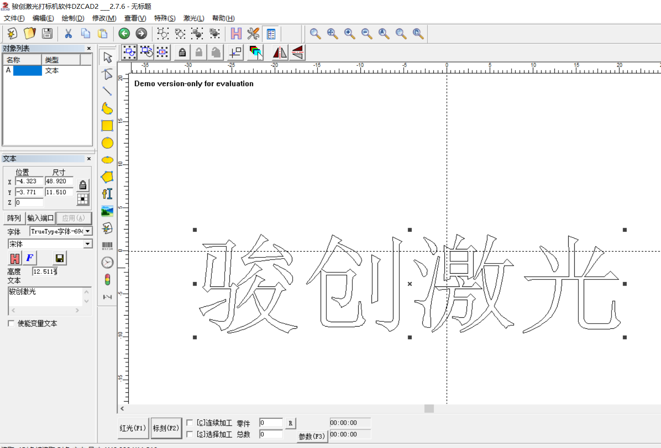Select the traffic light port tool
The height and width of the screenshot is (448, 661).
click(107, 280)
